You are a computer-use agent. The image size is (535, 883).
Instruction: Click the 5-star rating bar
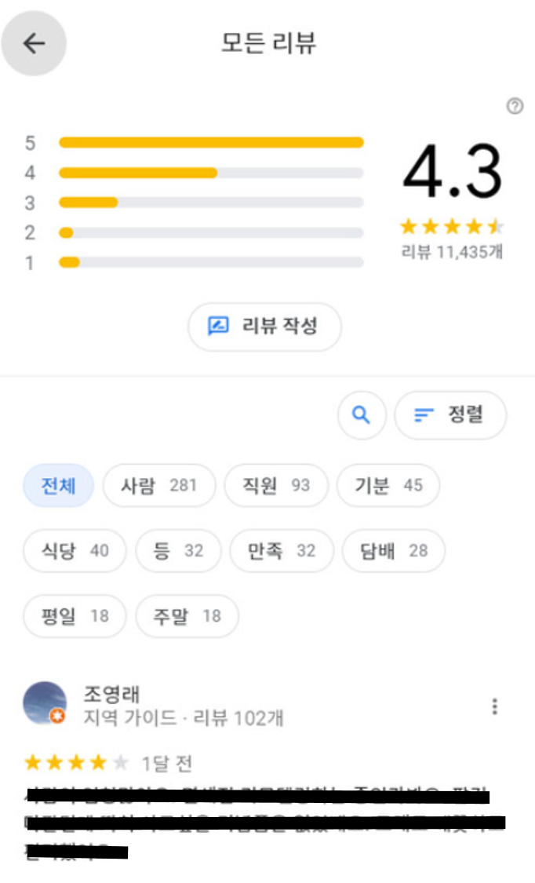pos(209,143)
